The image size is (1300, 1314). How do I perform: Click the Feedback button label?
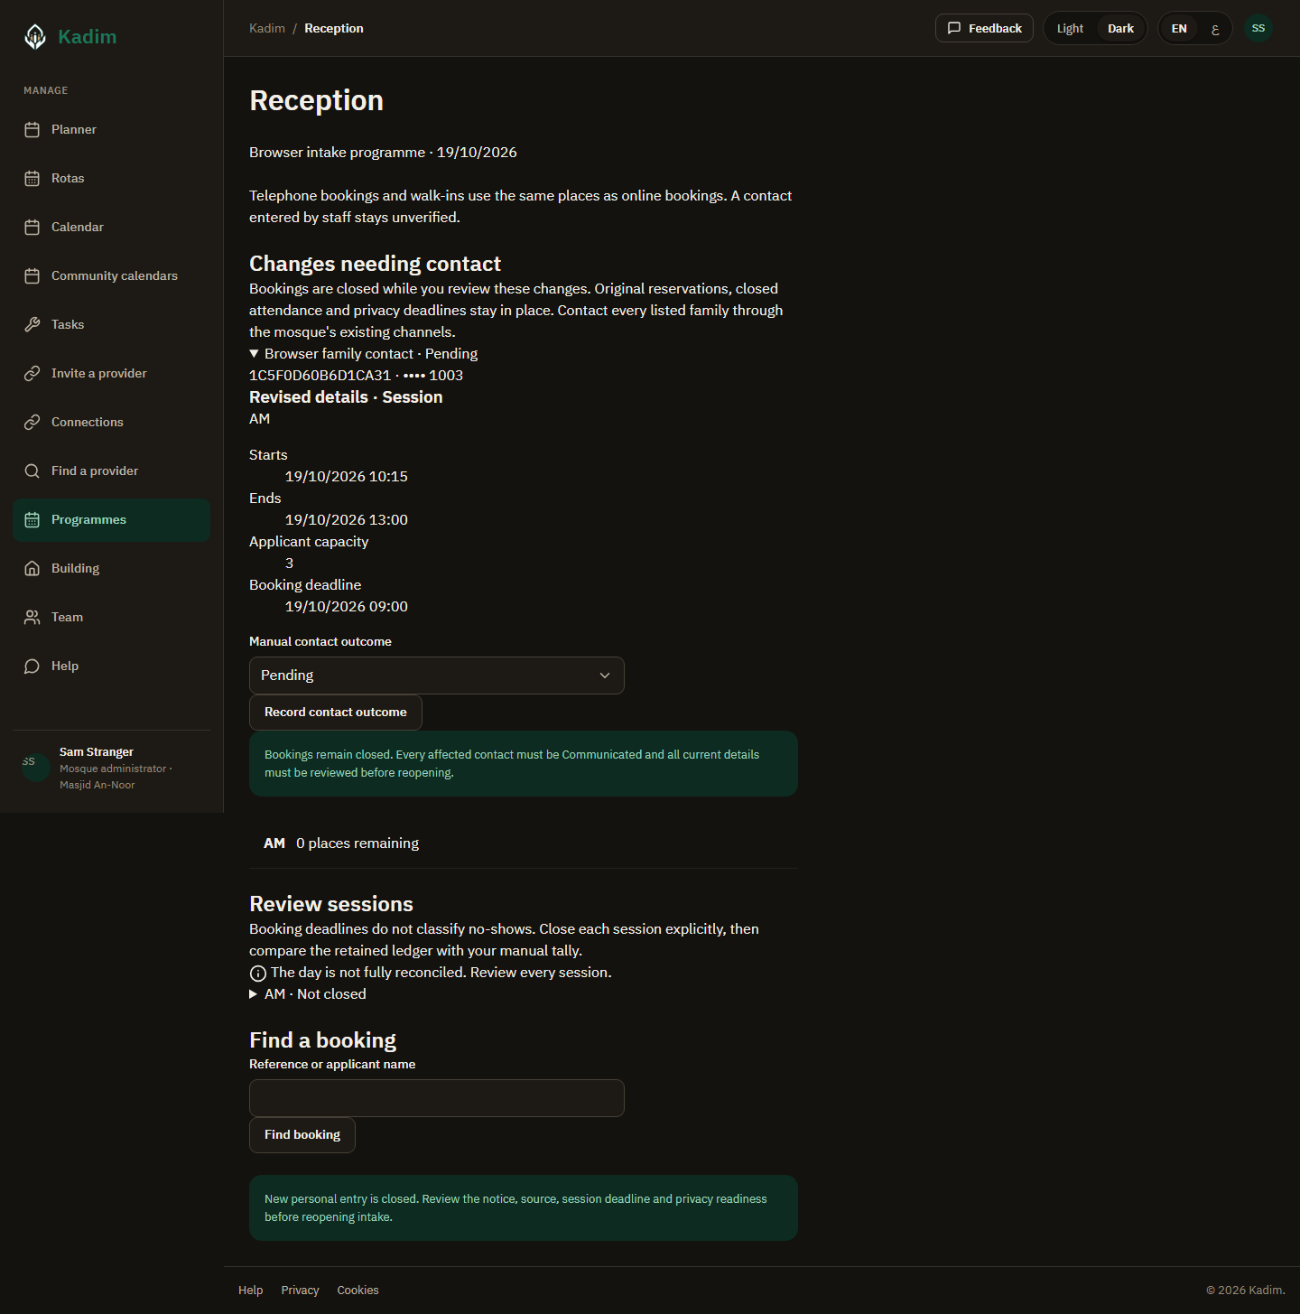[995, 28]
